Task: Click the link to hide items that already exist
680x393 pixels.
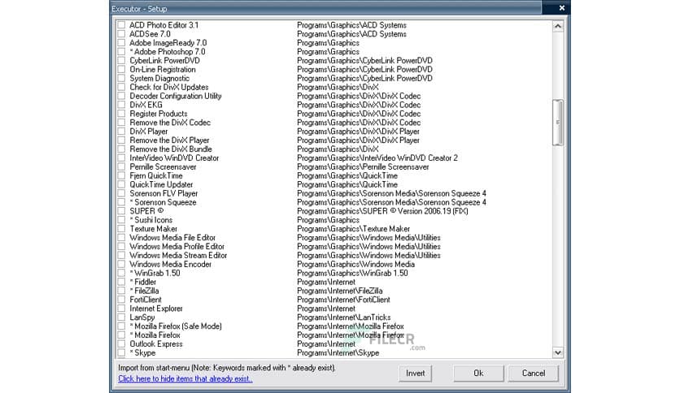Action: (x=185, y=378)
